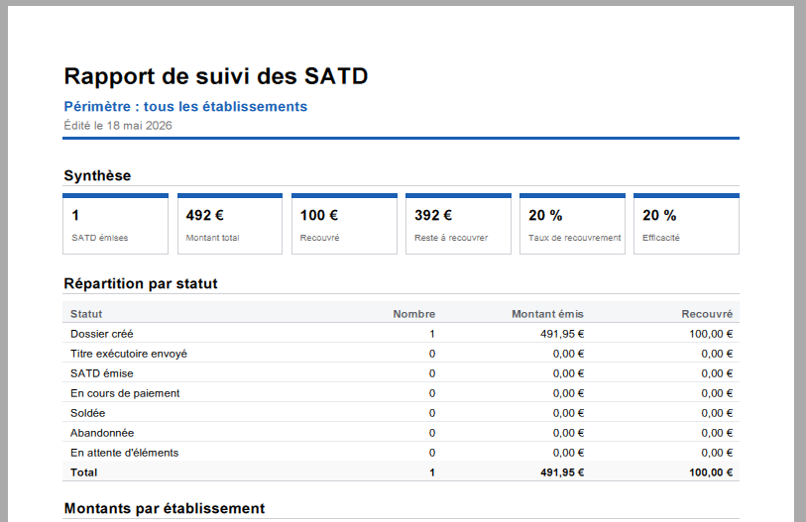Select the 'Abandonnée' status row label
Screen dimensions: 806x522
tap(102, 433)
